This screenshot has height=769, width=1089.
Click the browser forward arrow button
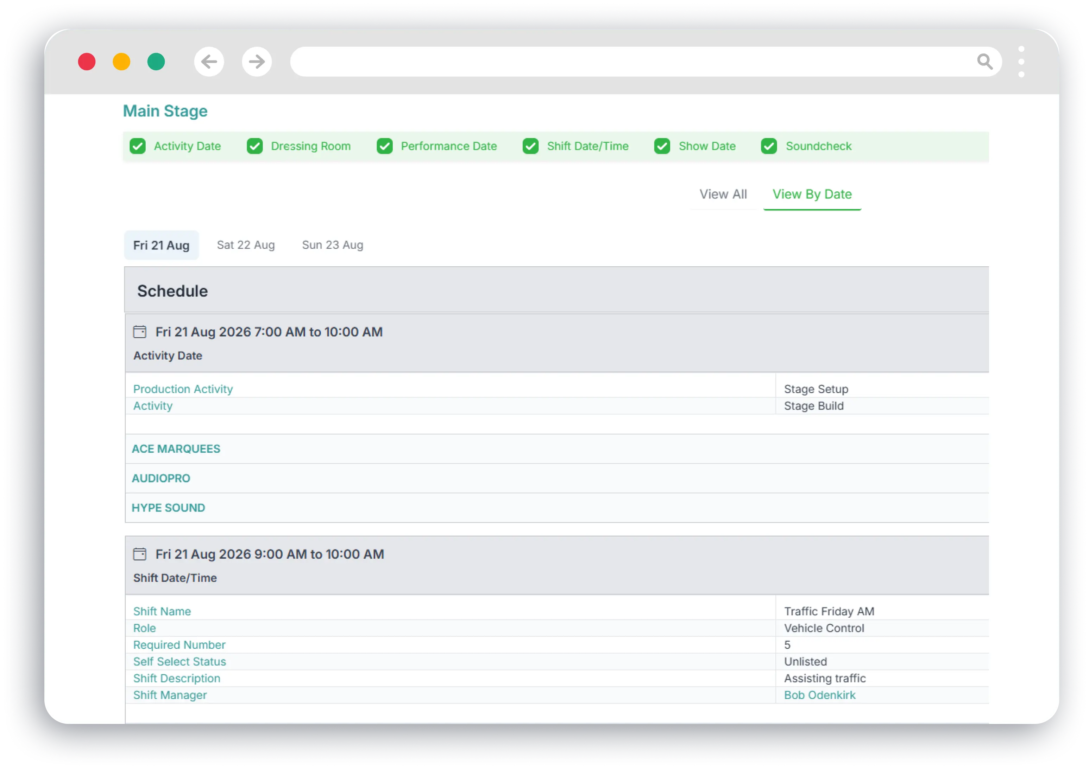257,62
